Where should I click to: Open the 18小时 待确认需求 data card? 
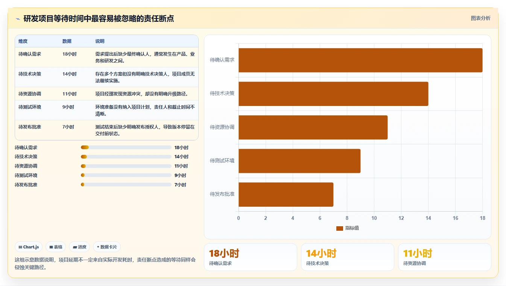(x=251, y=257)
